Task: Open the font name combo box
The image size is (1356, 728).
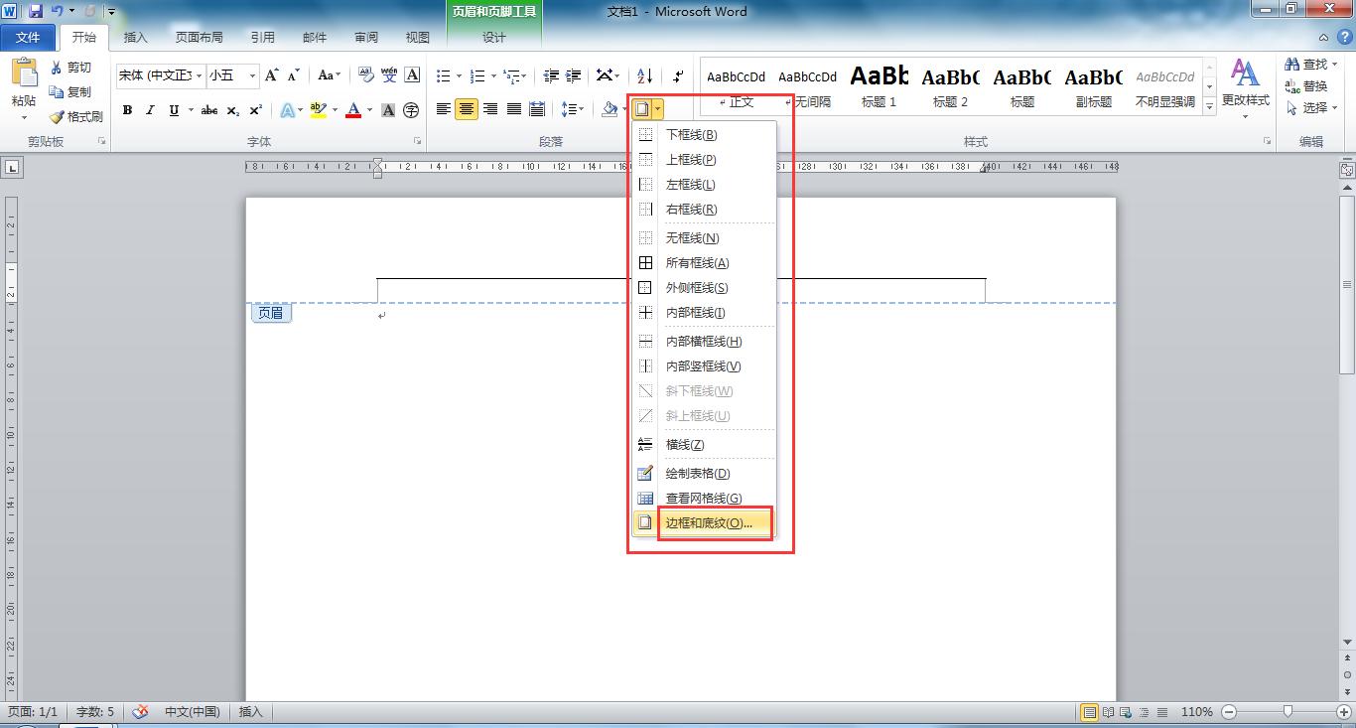Action: (160, 75)
